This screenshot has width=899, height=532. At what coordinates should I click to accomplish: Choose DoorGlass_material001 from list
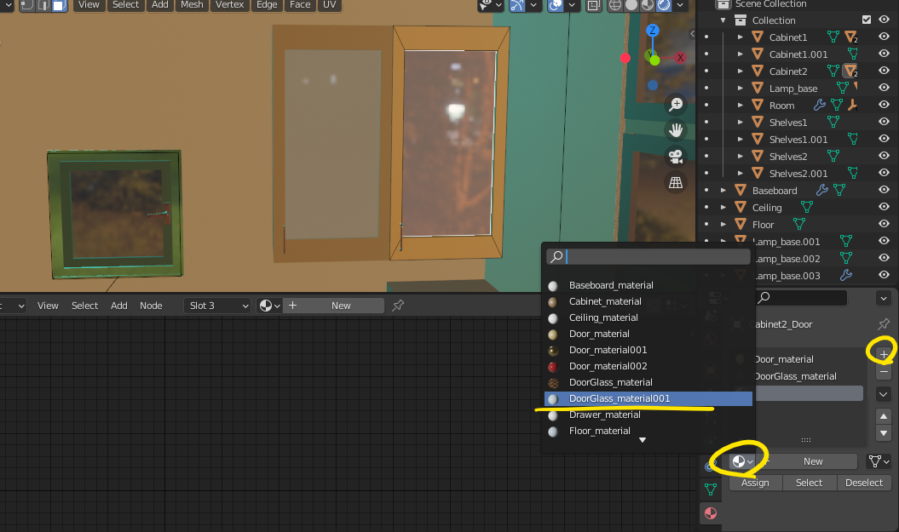click(648, 398)
